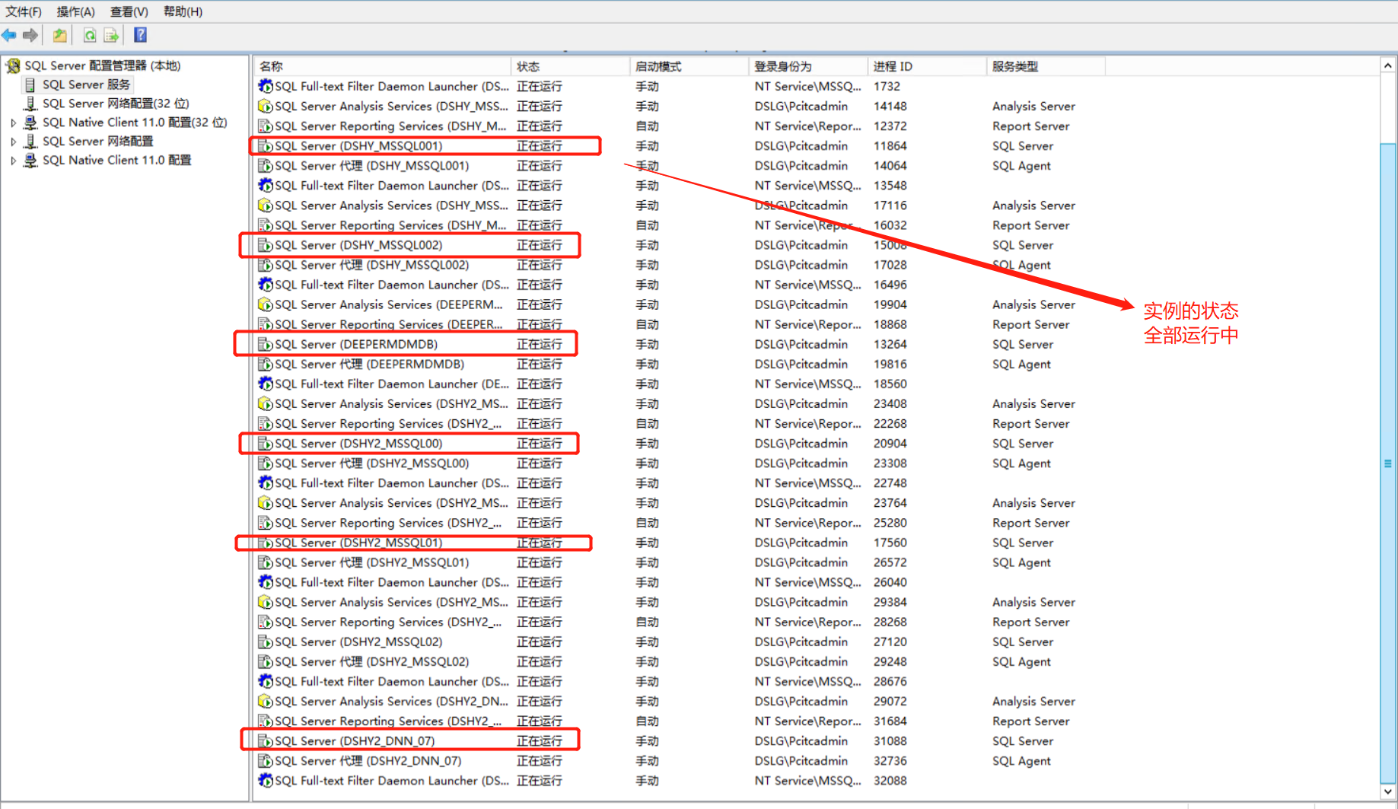Click the service icon of SQL Server (DSHY2_DNN_07)

(x=265, y=741)
